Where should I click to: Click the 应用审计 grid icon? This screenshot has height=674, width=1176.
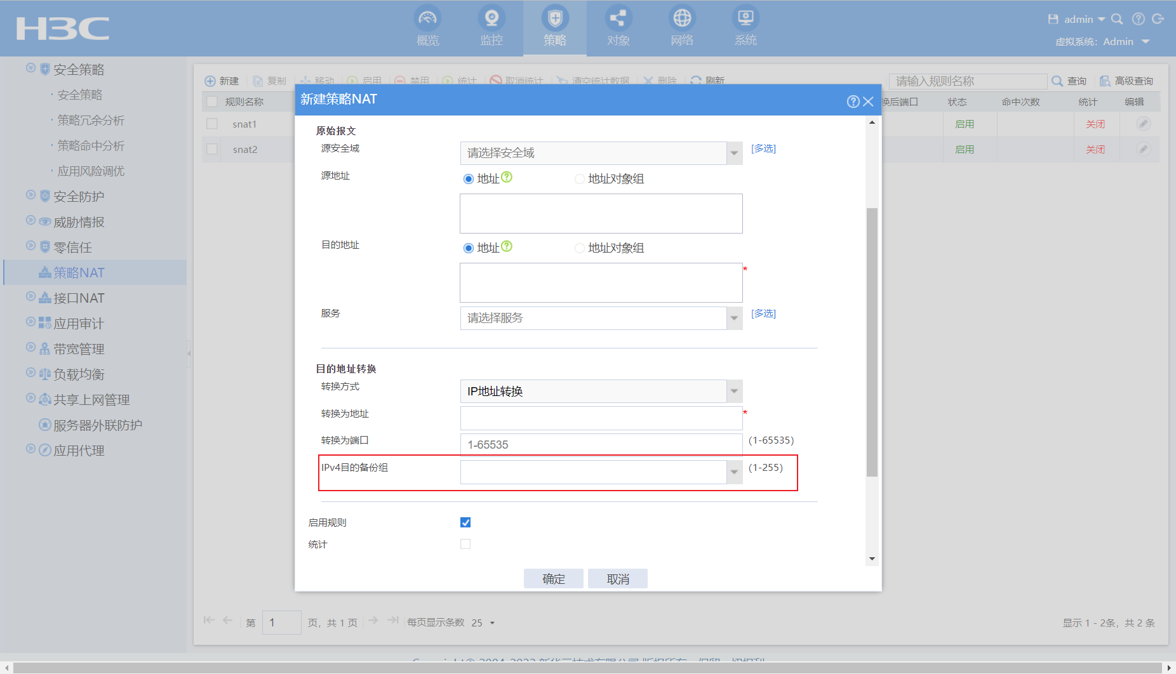pos(45,323)
